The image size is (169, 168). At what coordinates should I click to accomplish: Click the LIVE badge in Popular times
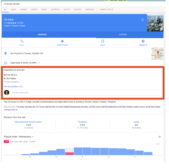6,142
